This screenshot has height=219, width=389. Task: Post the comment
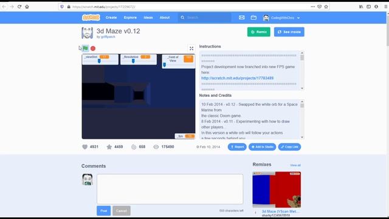[104, 210]
